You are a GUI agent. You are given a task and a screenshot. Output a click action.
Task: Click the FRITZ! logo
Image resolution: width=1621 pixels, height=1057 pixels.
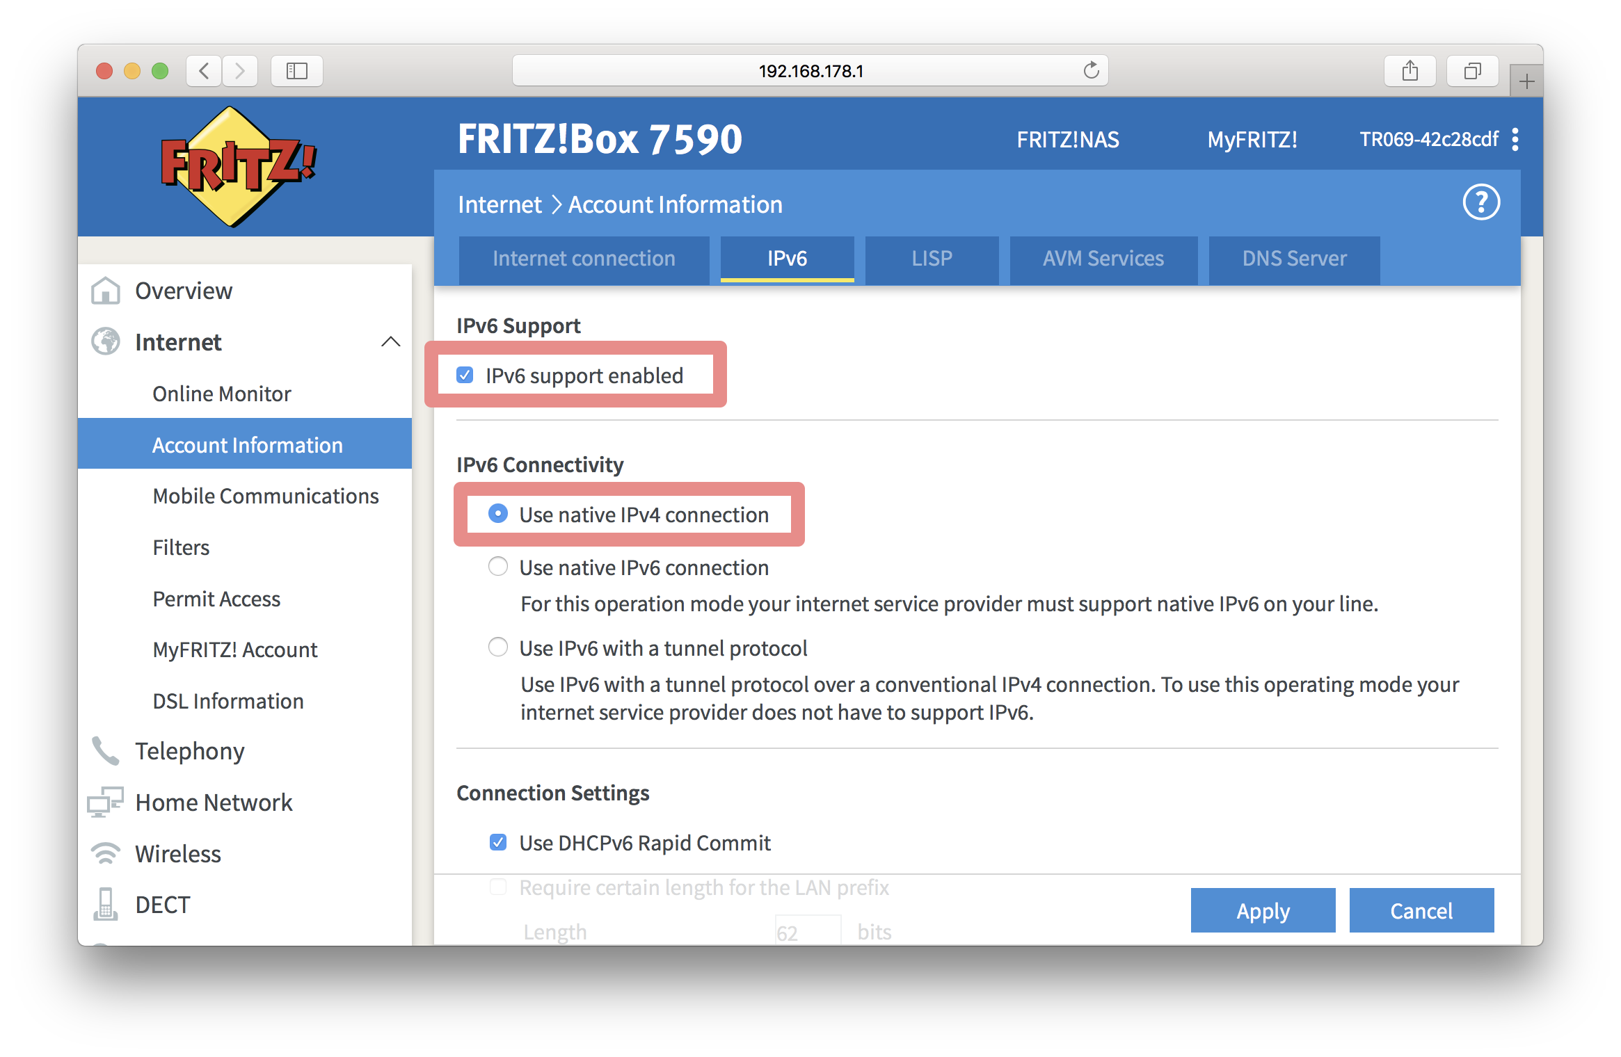click(x=239, y=167)
